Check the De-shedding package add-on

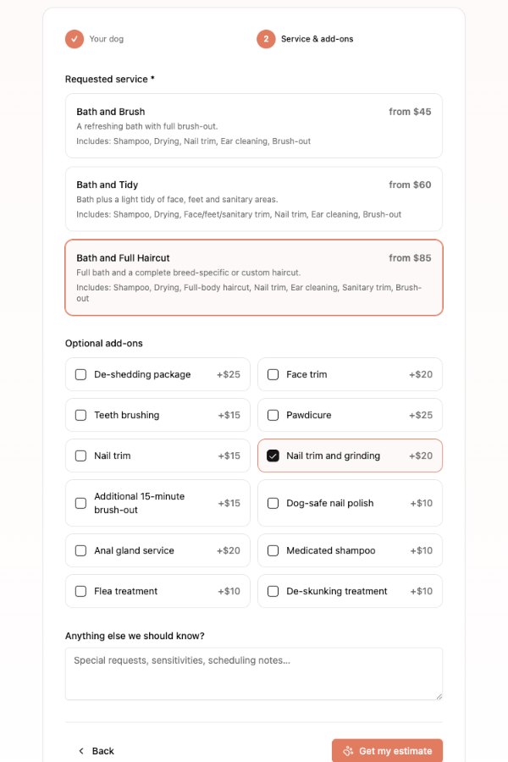coord(80,374)
